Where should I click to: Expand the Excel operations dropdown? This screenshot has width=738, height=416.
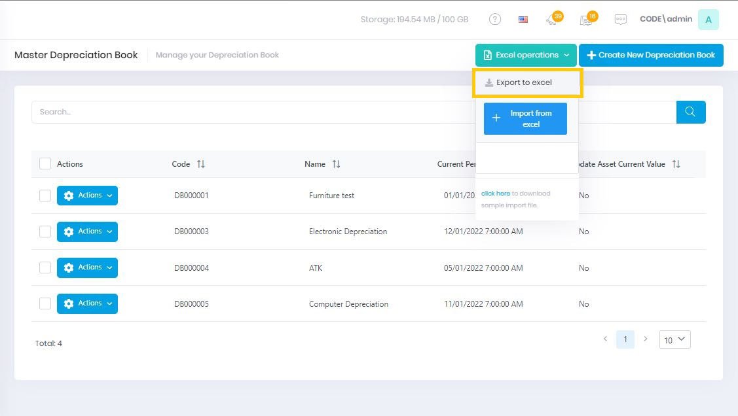526,56
